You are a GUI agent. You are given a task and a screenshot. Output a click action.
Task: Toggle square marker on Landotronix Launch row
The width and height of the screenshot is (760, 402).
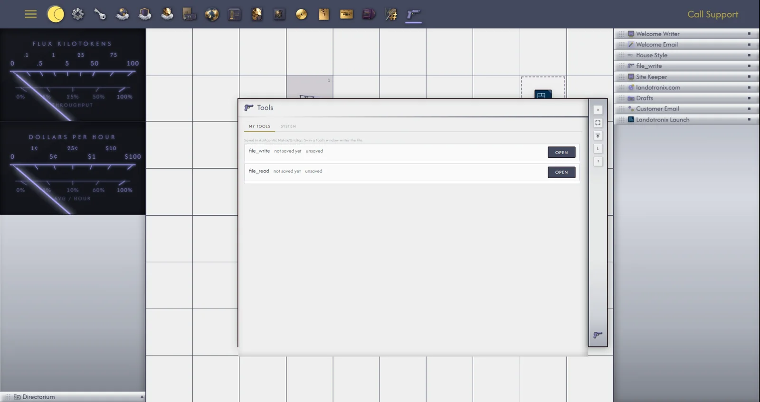click(x=749, y=119)
